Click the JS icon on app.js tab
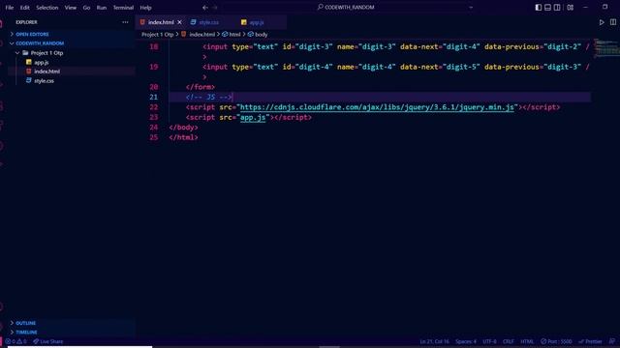Viewport: 620px width, 348px height. click(244, 22)
